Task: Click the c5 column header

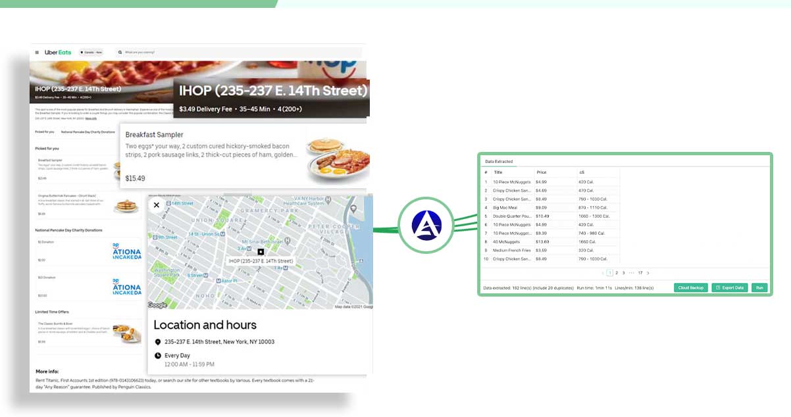Action: coord(582,172)
